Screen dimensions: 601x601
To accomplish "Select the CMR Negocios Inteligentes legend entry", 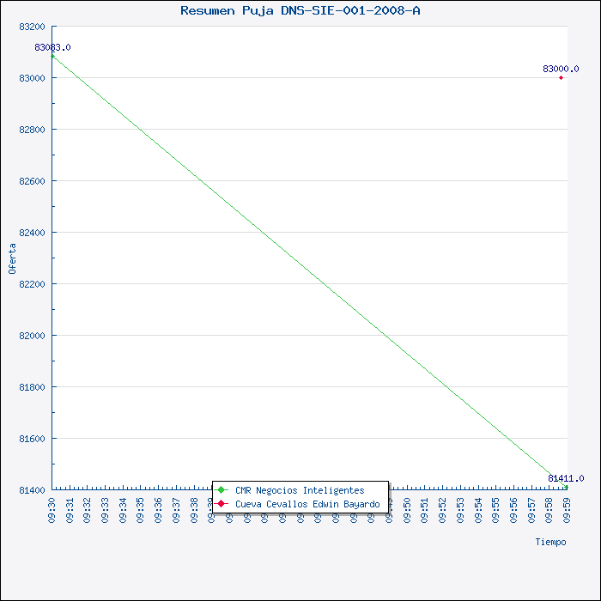I will pyautogui.click(x=299, y=490).
